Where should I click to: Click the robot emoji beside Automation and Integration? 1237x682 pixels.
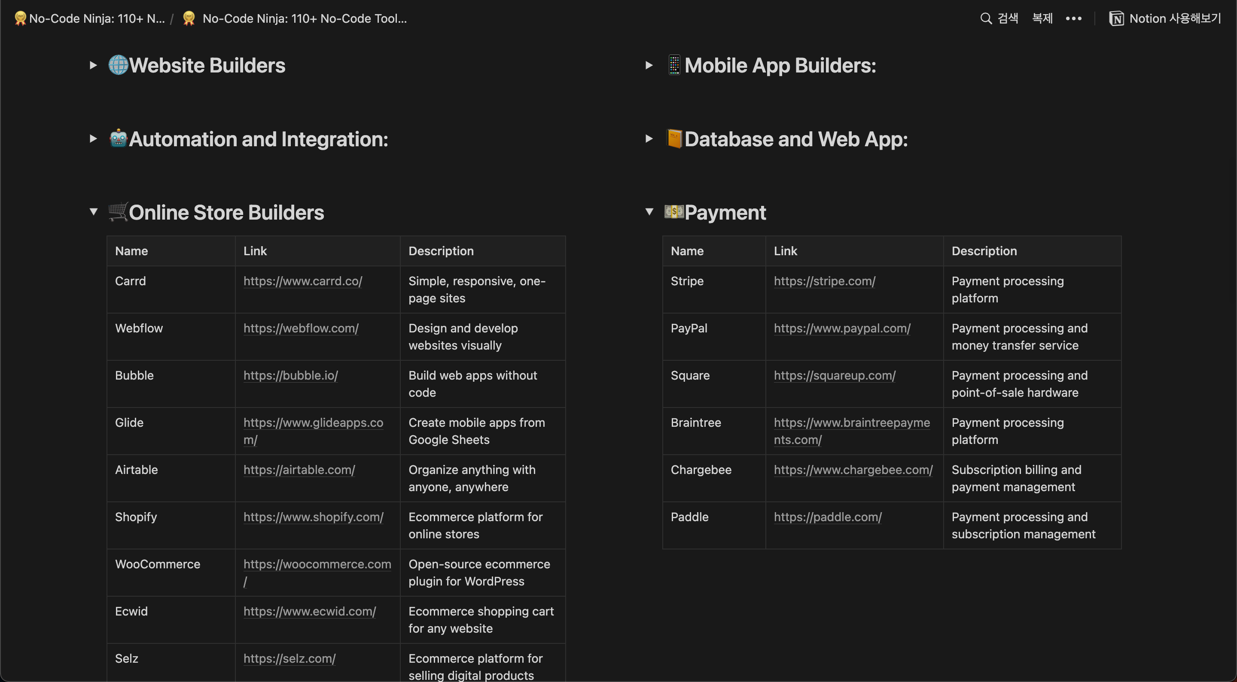point(118,139)
